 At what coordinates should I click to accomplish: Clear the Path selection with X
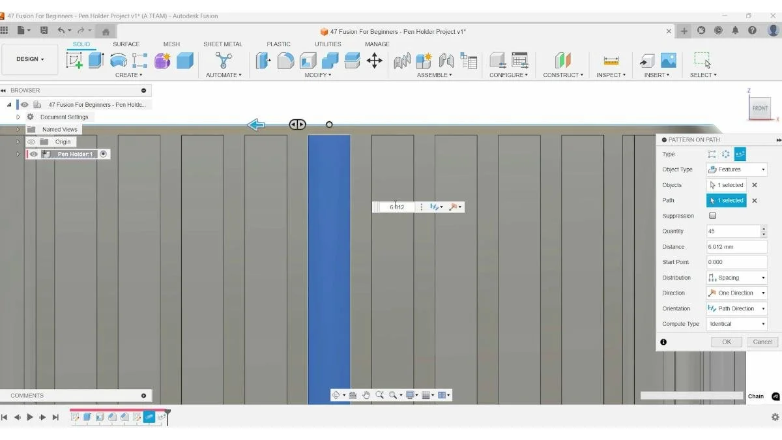click(x=755, y=201)
